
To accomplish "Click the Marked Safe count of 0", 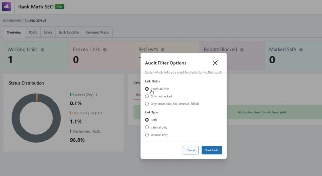I will (x=272, y=60).
